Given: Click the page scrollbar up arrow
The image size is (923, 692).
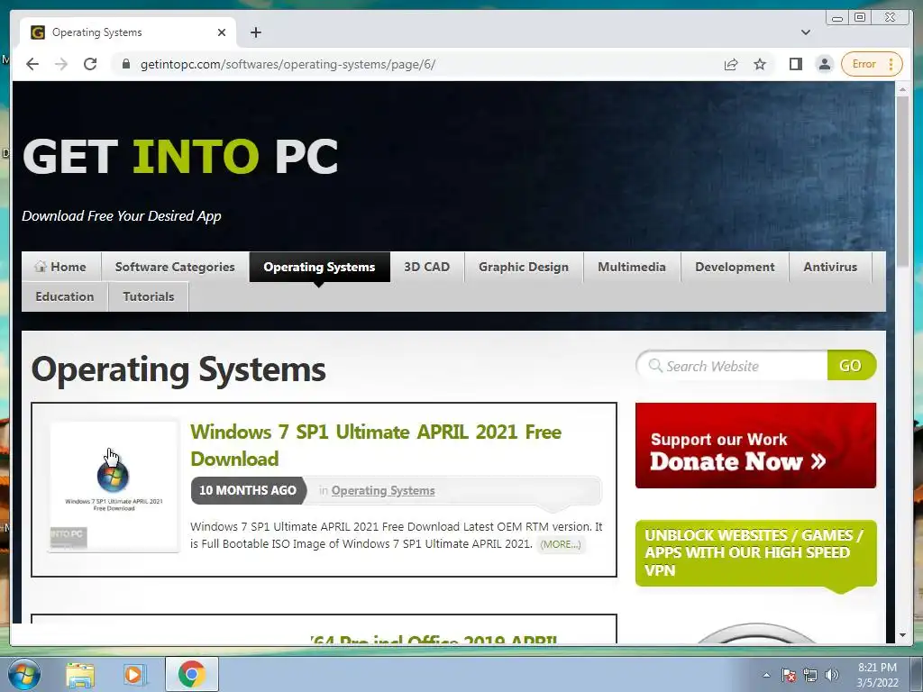Looking at the screenshot, I should (902, 89).
